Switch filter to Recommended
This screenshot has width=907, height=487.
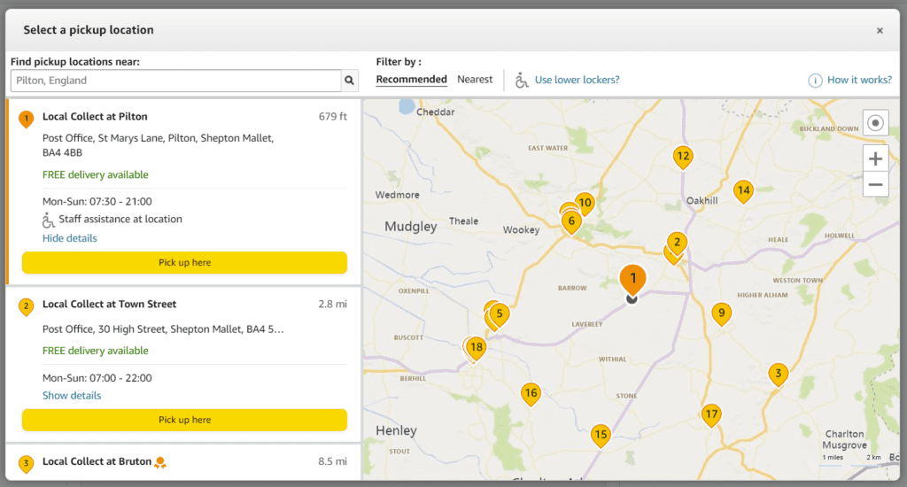[x=411, y=79]
